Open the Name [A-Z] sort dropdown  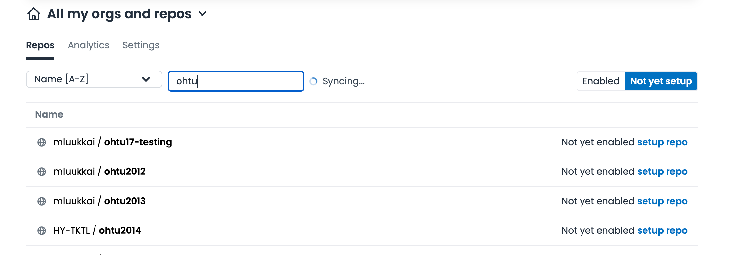94,79
